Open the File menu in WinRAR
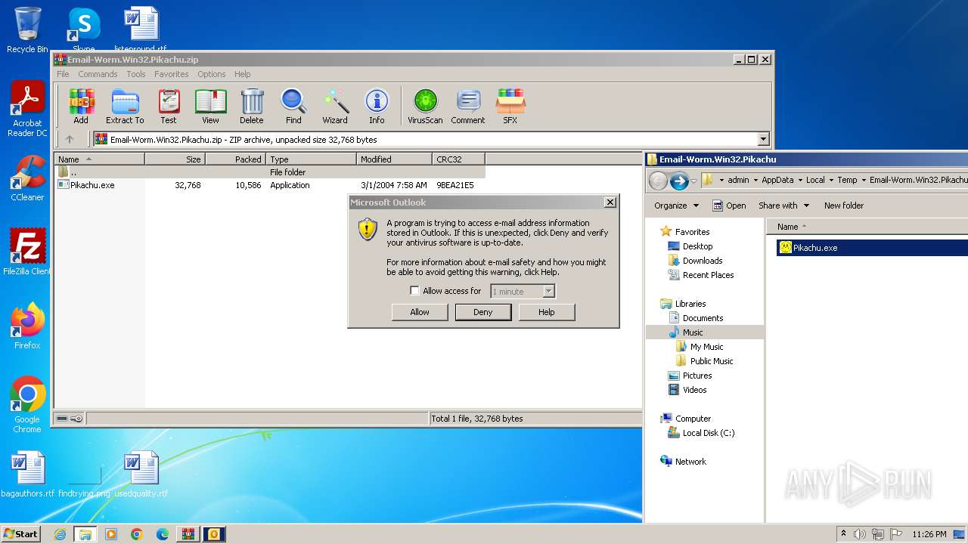The width and height of the screenshot is (968, 544). click(x=63, y=74)
